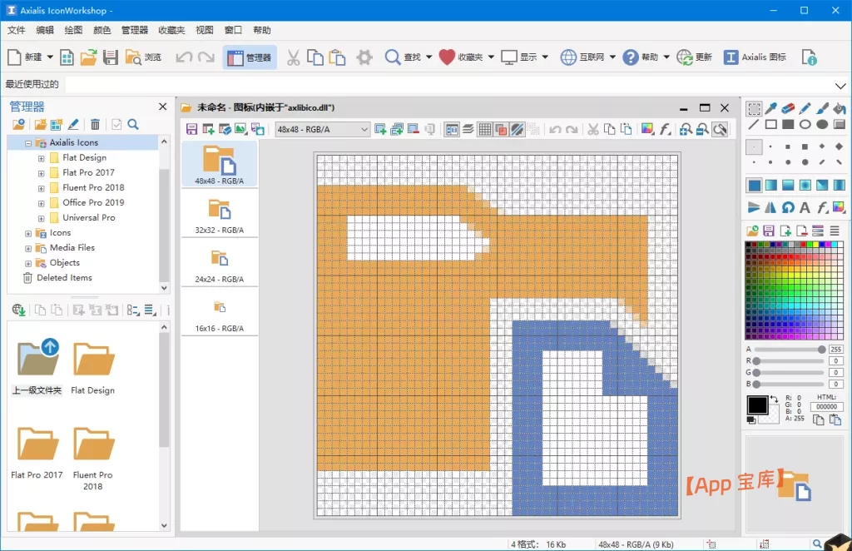Select the eyedropper color picker tool
Screen dimensions: 852x551
pos(771,108)
